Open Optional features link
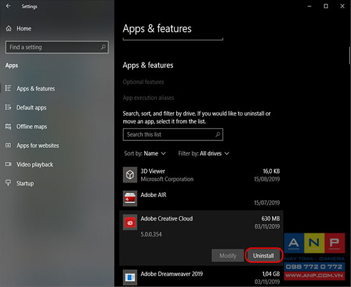 (x=143, y=82)
